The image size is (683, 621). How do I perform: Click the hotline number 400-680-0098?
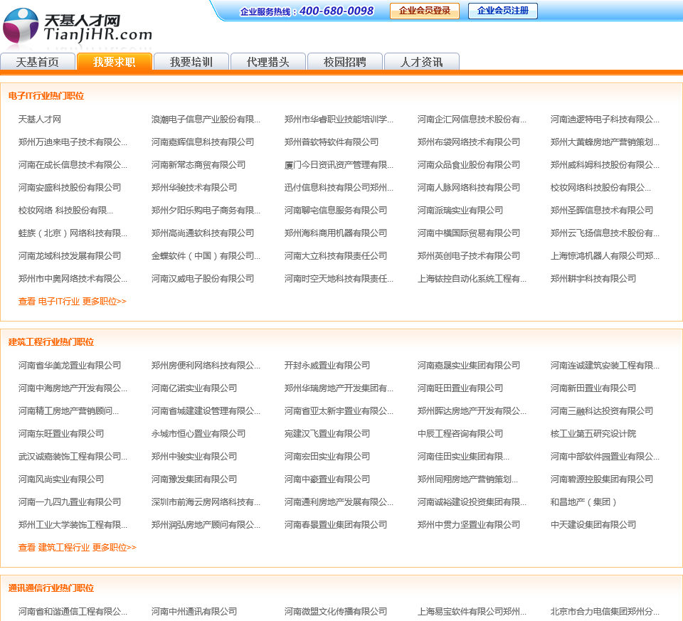click(337, 11)
